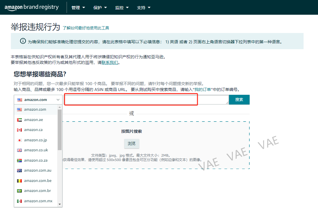Click the resize handle of the search box
This screenshot has height=214, width=318.
[227, 103]
